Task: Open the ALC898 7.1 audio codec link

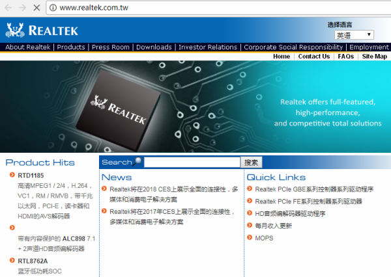Action: (56, 244)
